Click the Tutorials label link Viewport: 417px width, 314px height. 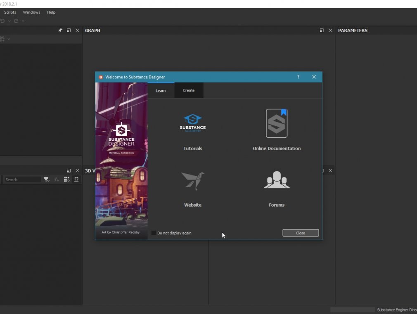[192, 149]
